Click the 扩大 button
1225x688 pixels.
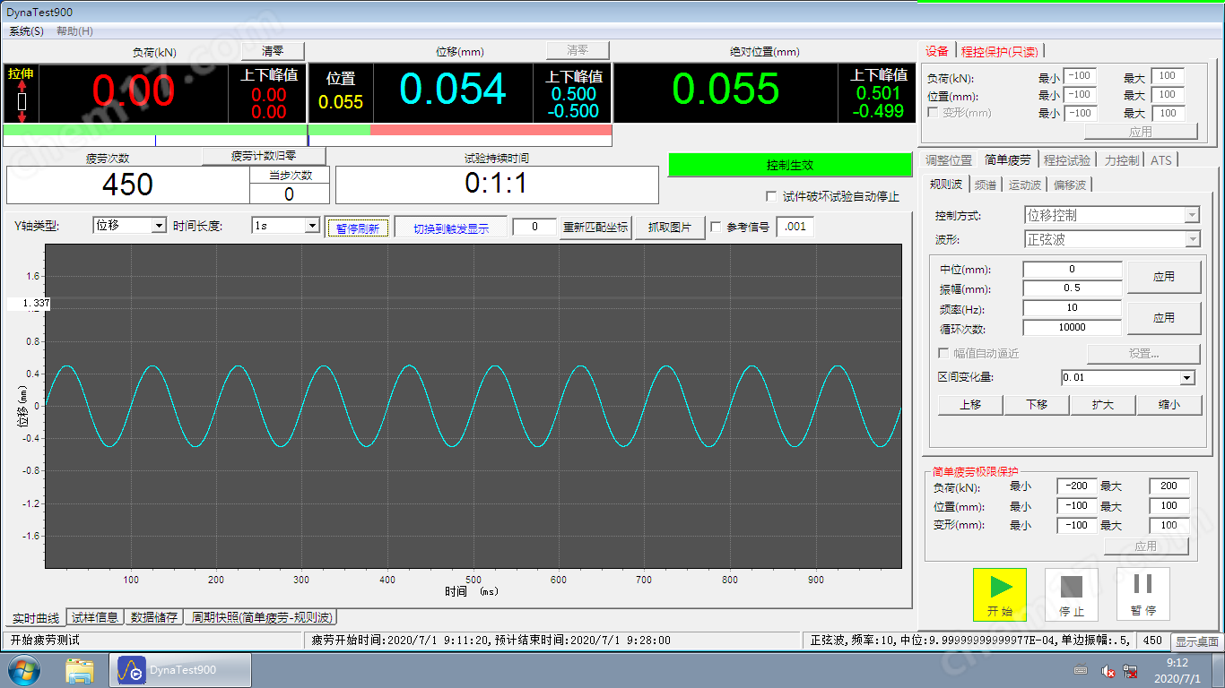point(1102,405)
